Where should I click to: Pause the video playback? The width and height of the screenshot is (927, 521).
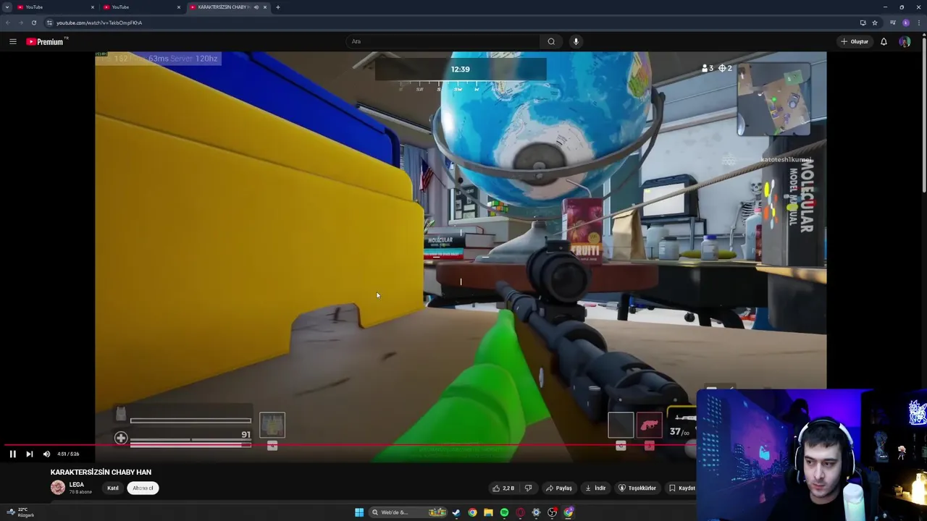[12, 454]
